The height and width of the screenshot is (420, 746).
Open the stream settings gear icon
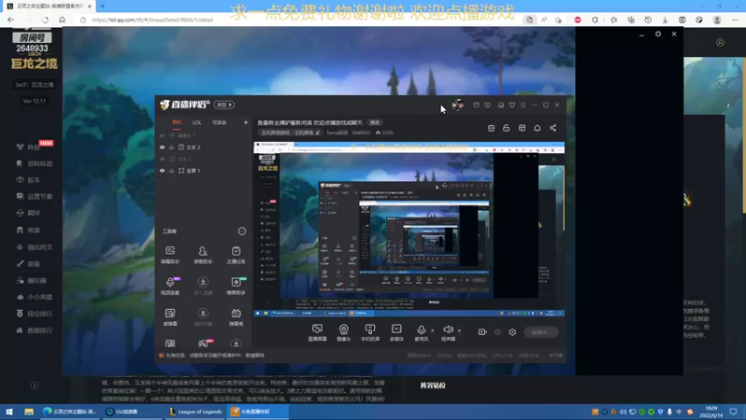click(x=512, y=332)
